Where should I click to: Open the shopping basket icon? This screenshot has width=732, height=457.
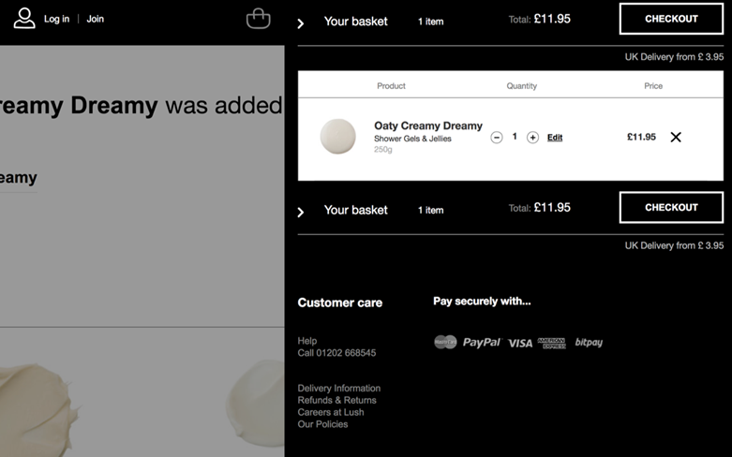click(x=258, y=19)
